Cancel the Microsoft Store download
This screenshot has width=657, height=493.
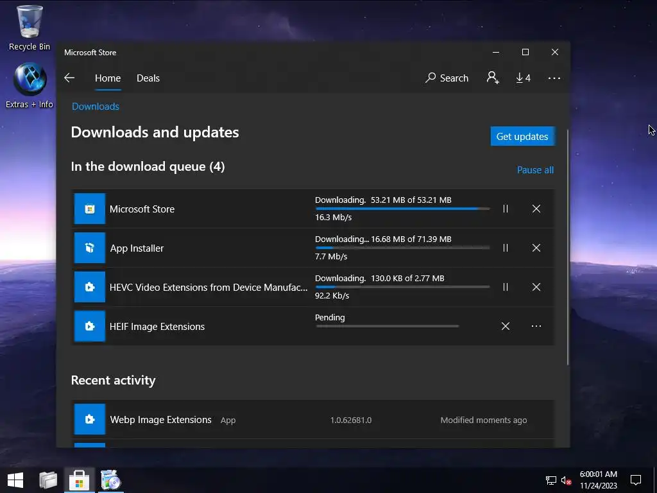[536, 209]
